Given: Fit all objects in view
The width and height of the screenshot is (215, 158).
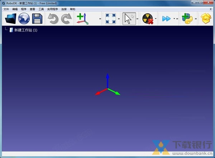Looking at the screenshot, I should [110, 18].
